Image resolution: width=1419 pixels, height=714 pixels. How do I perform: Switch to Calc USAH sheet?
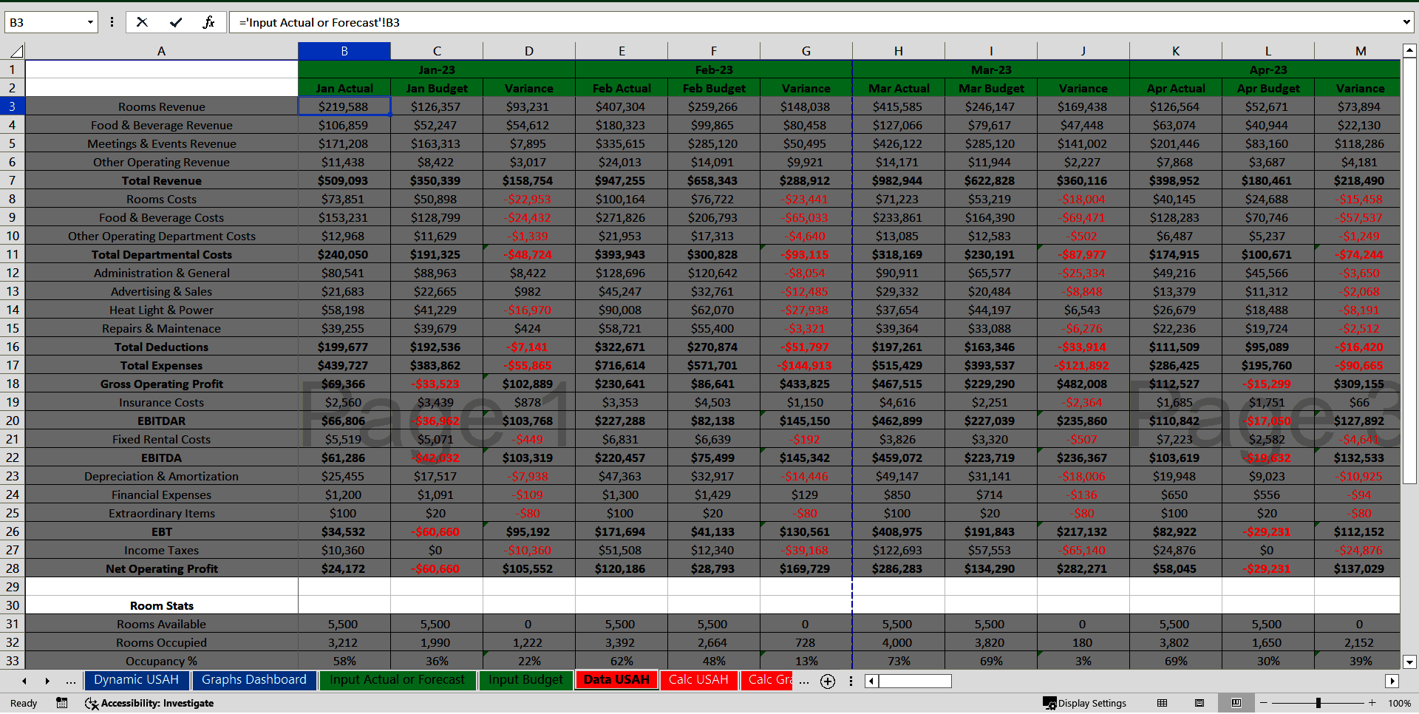tap(698, 680)
